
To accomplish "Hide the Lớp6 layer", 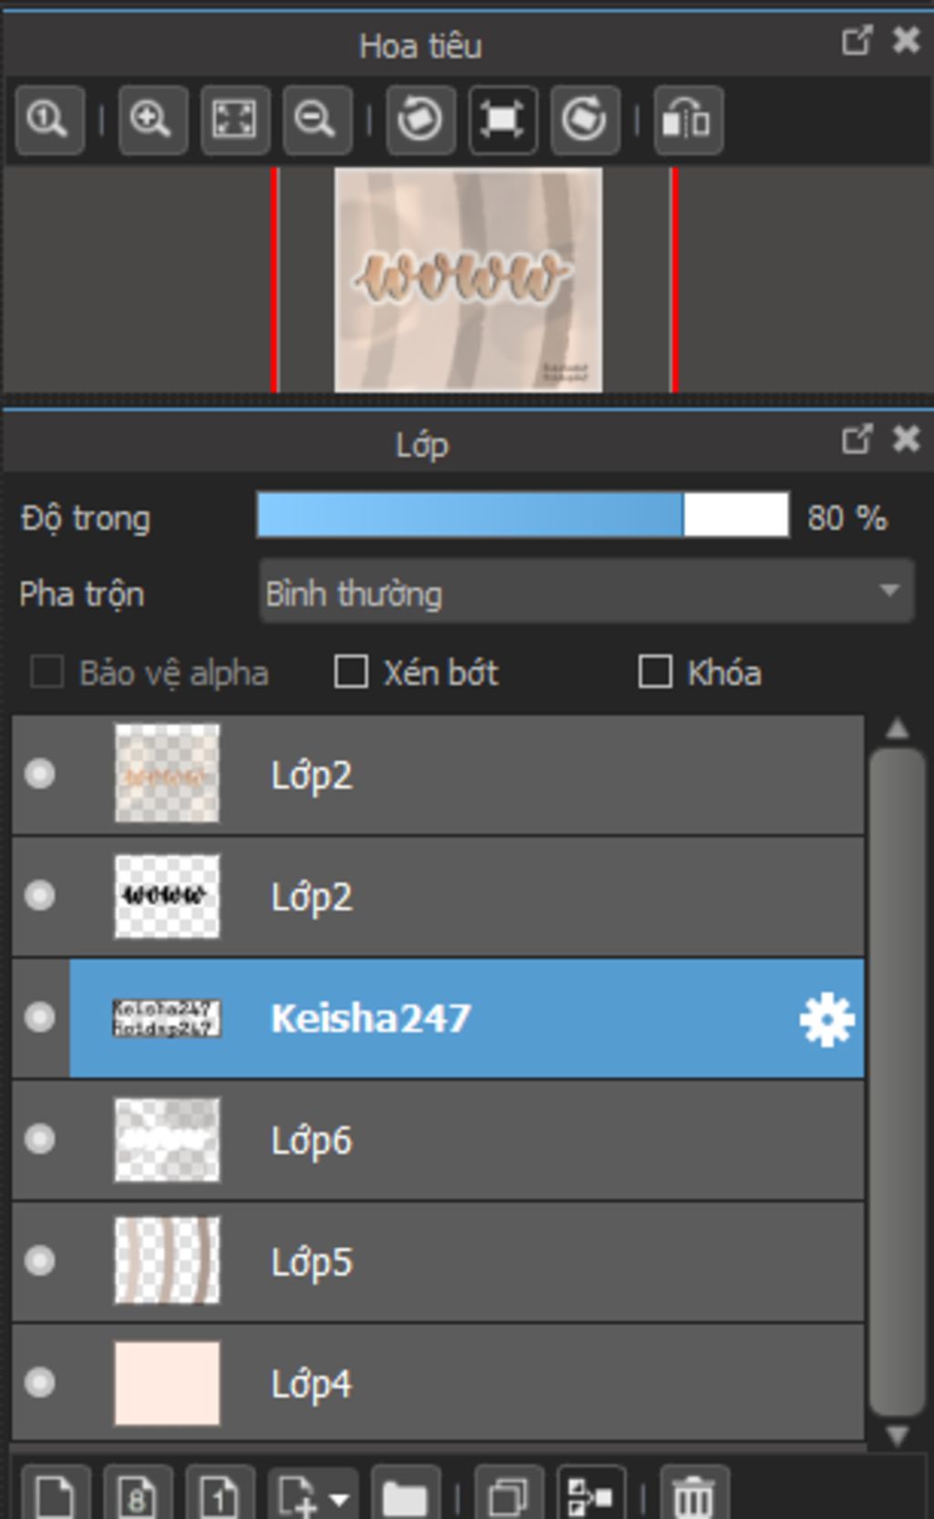I will click(x=40, y=1139).
